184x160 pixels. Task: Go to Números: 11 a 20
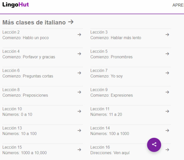pyautogui.click(x=106, y=115)
